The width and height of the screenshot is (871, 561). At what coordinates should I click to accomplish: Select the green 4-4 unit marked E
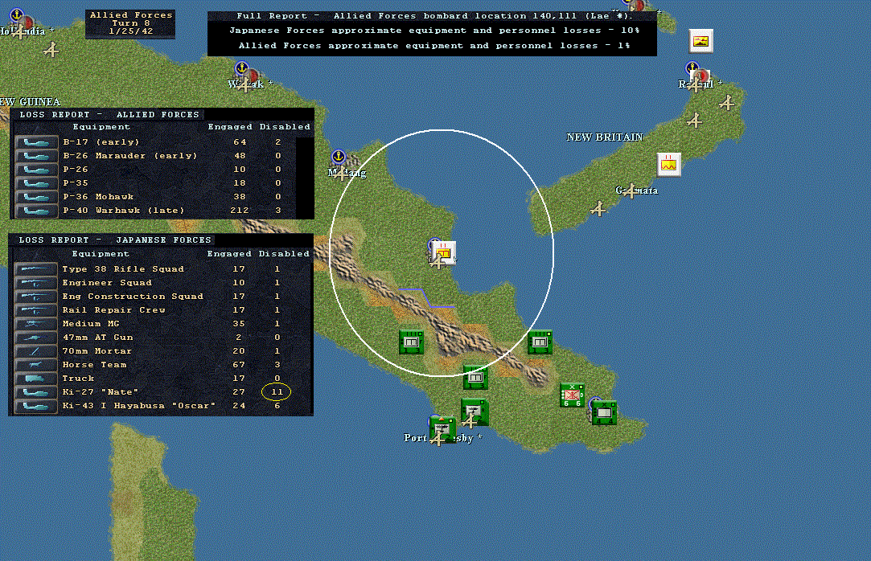604,413
